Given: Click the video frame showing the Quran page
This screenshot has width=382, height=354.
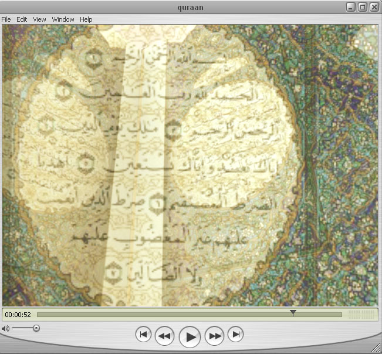Looking at the screenshot, I should [x=190, y=166].
